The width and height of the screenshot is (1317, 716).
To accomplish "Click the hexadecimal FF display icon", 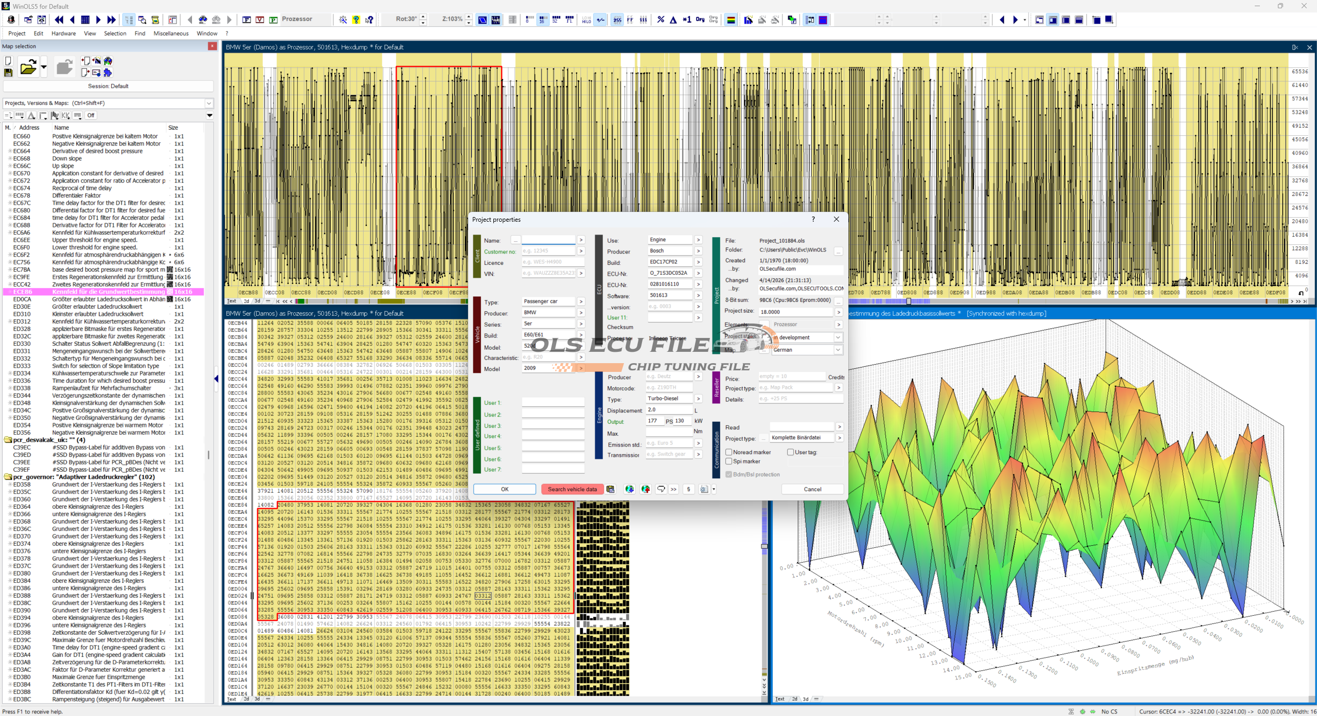I will (630, 20).
